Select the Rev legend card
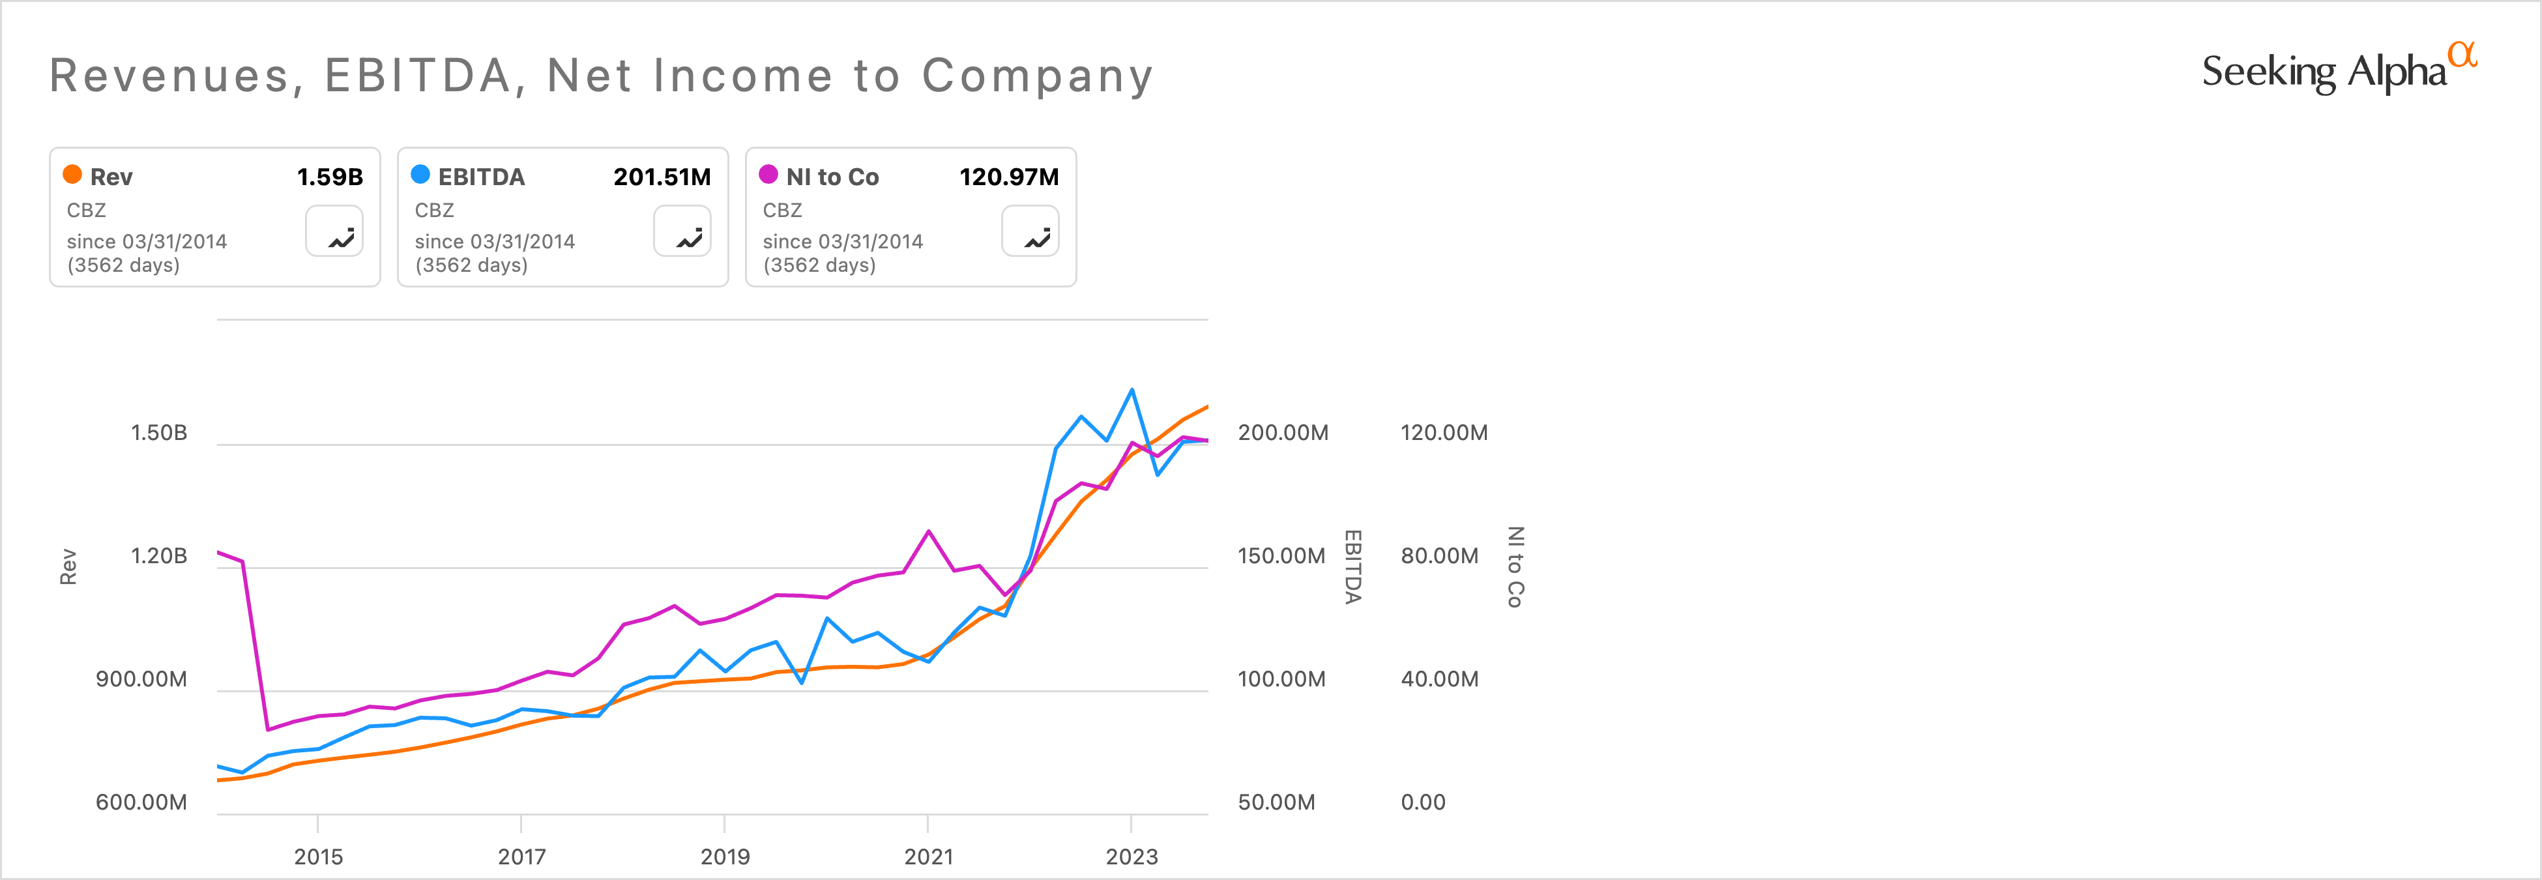The width and height of the screenshot is (2542, 880). pyautogui.click(x=214, y=216)
